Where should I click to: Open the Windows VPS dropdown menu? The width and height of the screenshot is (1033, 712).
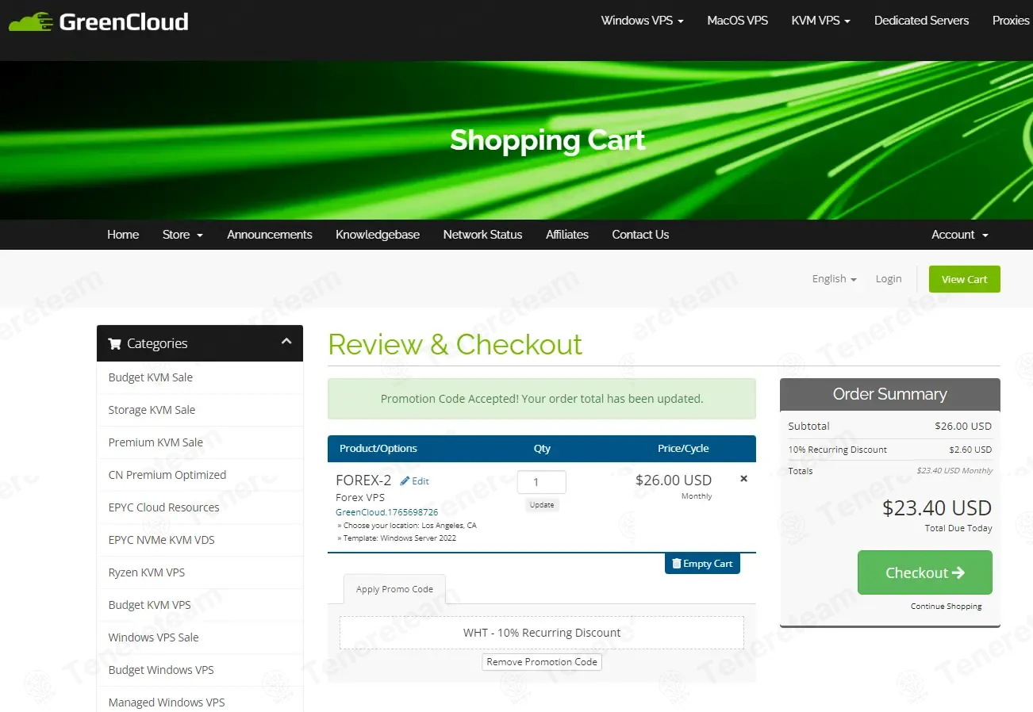[642, 21]
